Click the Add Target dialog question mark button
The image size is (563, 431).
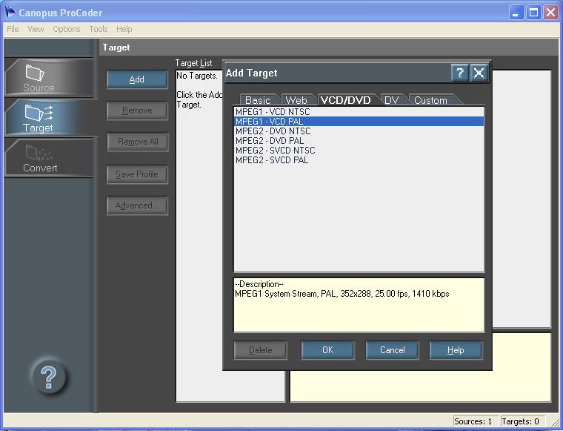click(459, 73)
